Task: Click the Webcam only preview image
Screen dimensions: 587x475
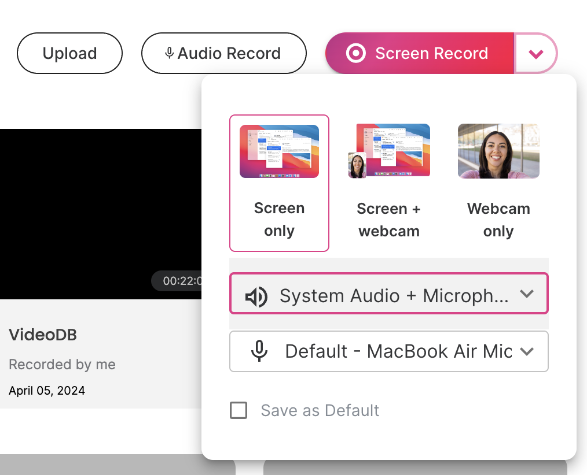Action: (498, 150)
